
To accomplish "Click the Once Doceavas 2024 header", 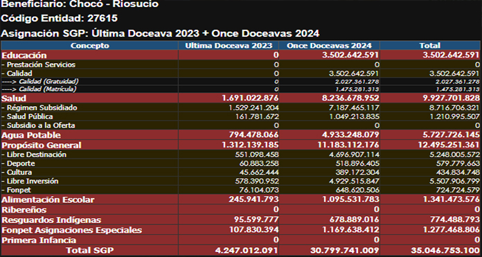I will (x=329, y=46).
